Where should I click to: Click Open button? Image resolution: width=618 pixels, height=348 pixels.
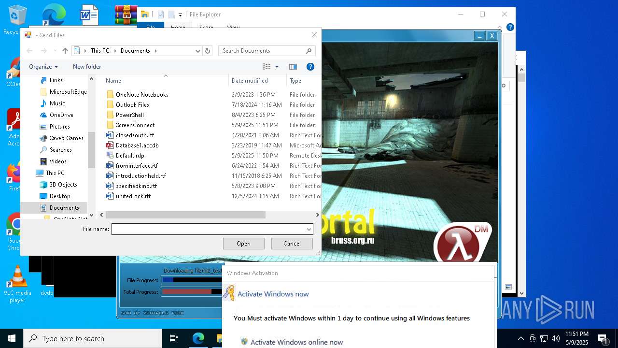pyautogui.click(x=243, y=244)
